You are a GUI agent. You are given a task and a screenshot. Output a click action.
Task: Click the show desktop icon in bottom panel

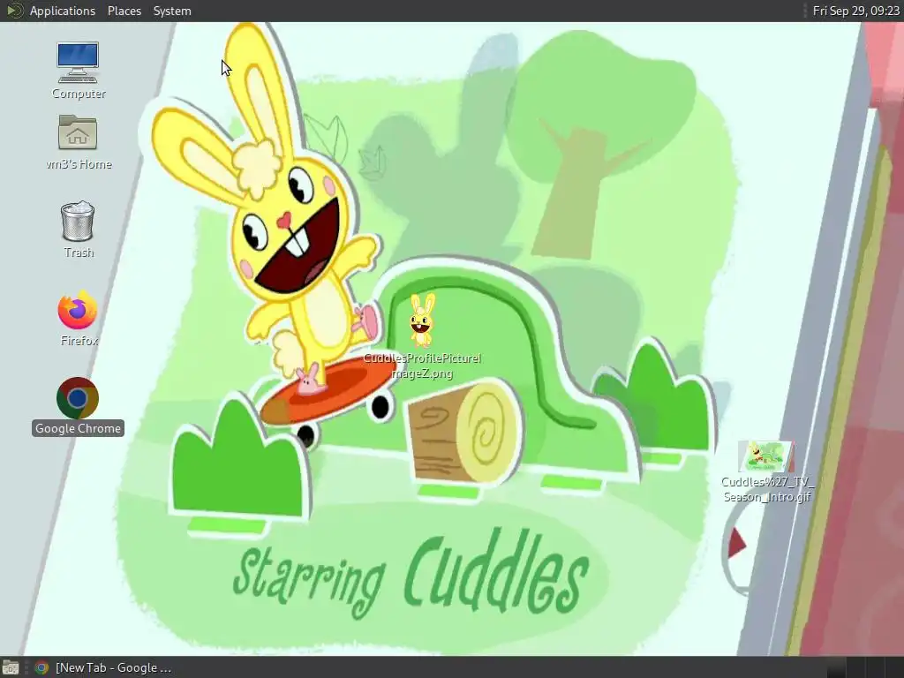[11, 667]
